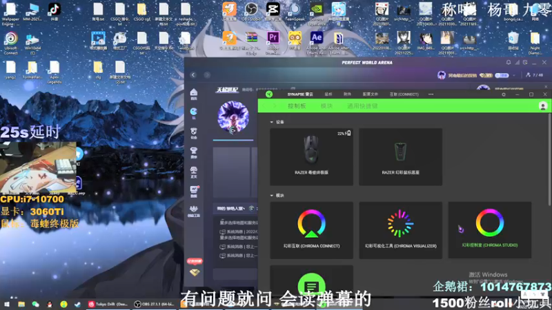Viewport: 552px width, 310px height.
Task: Open the Ubisoft Connect desktop shortcut
Action: pos(10,43)
